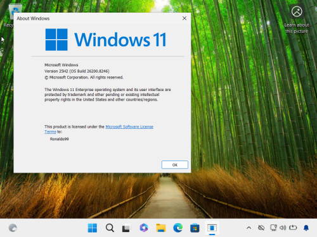Click the OK button in About Windows

tap(175, 165)
